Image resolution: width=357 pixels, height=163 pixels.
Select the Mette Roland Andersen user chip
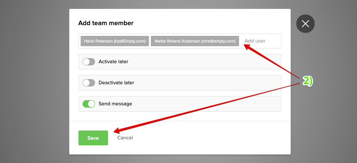click(x=195, y=41)
